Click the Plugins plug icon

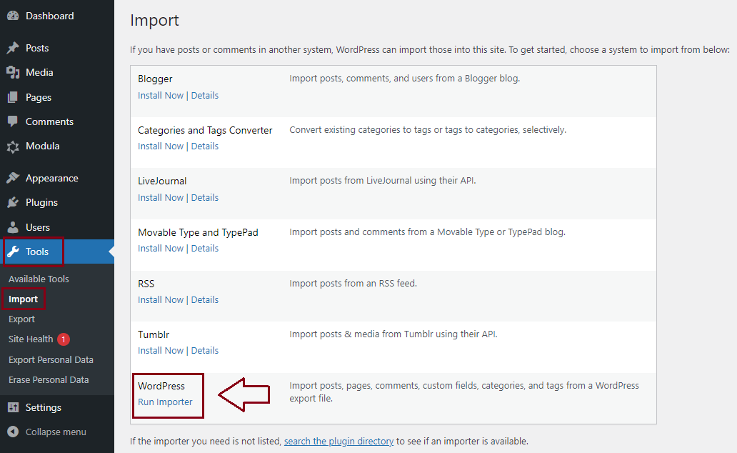point(13,202)
